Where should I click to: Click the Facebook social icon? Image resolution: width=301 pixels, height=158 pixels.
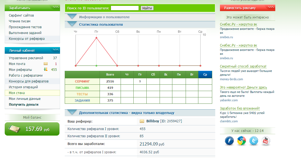229,141
